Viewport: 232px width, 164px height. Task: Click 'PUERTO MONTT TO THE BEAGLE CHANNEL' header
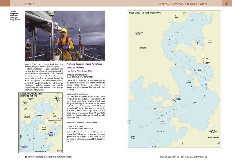pos(183,4)
